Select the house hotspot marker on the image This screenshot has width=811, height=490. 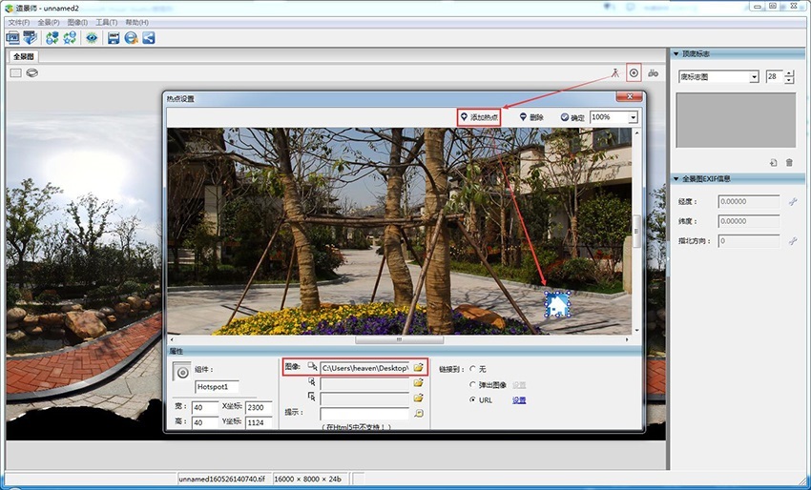[x=556, y=304]
